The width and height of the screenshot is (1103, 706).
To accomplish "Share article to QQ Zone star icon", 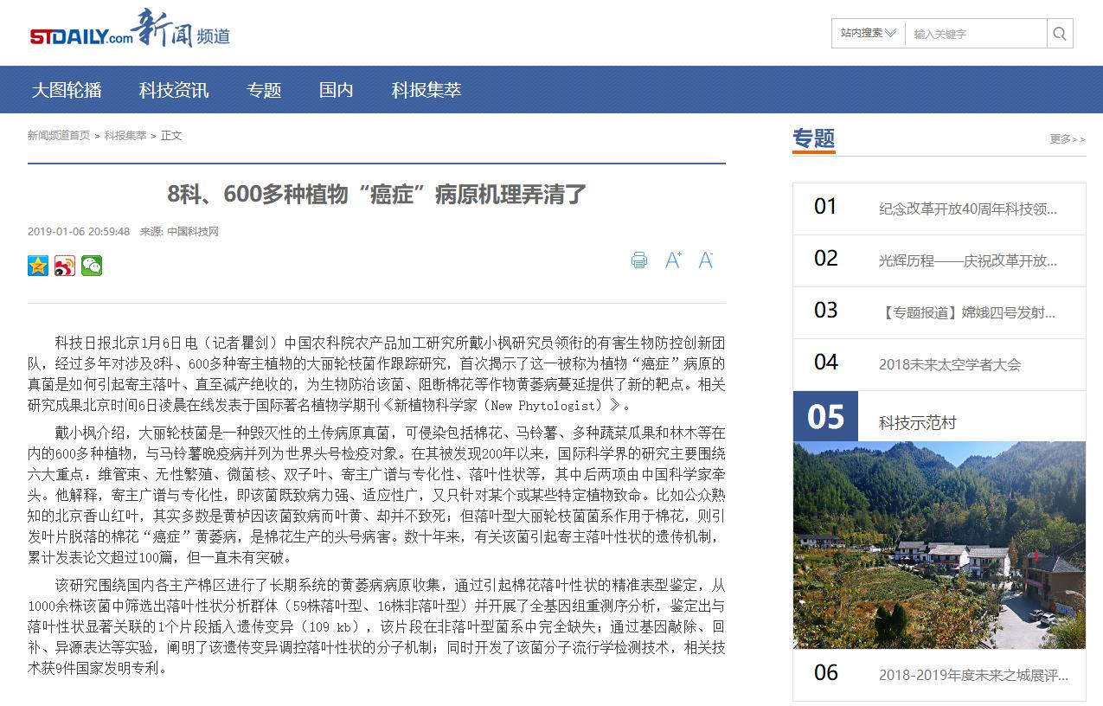I will click(38, 266).
